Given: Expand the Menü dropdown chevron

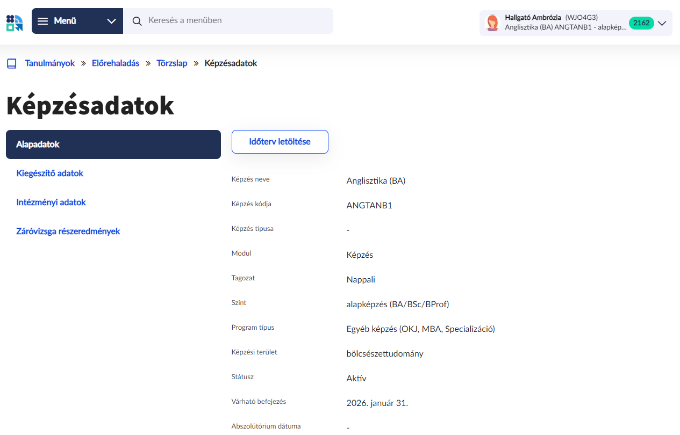Looking at the screenshot, I should [x=111, y=21].
